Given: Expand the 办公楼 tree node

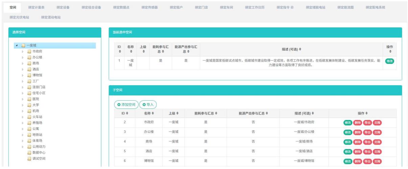Looking at the screenshot, I should 23,57.
